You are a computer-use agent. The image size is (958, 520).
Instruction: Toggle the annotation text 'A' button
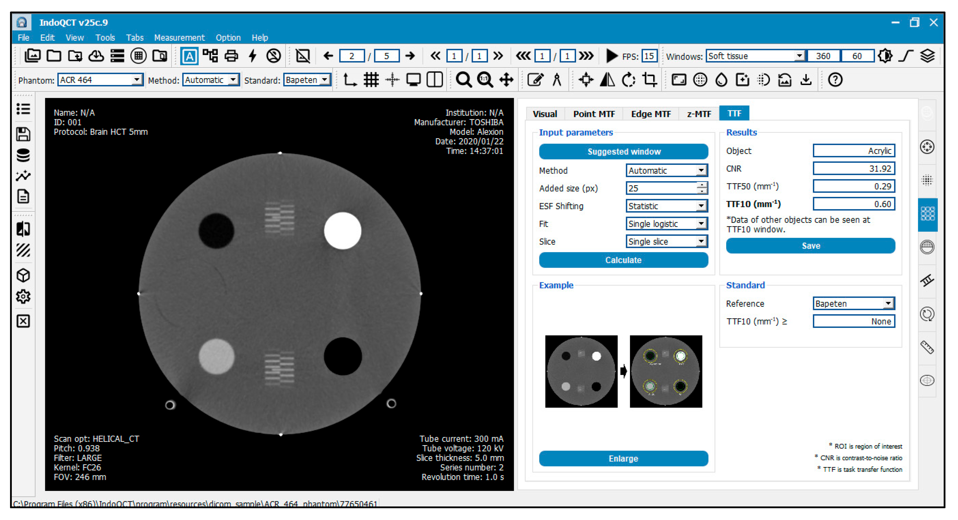189,56
